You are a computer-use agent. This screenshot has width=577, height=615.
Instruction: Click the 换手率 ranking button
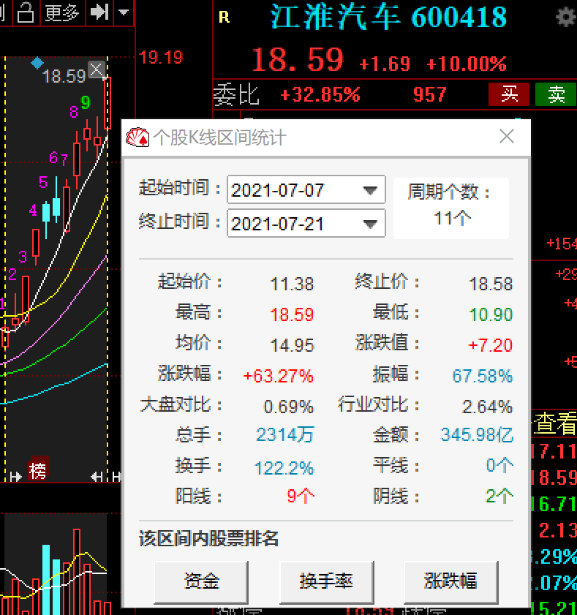pos(326,581)
